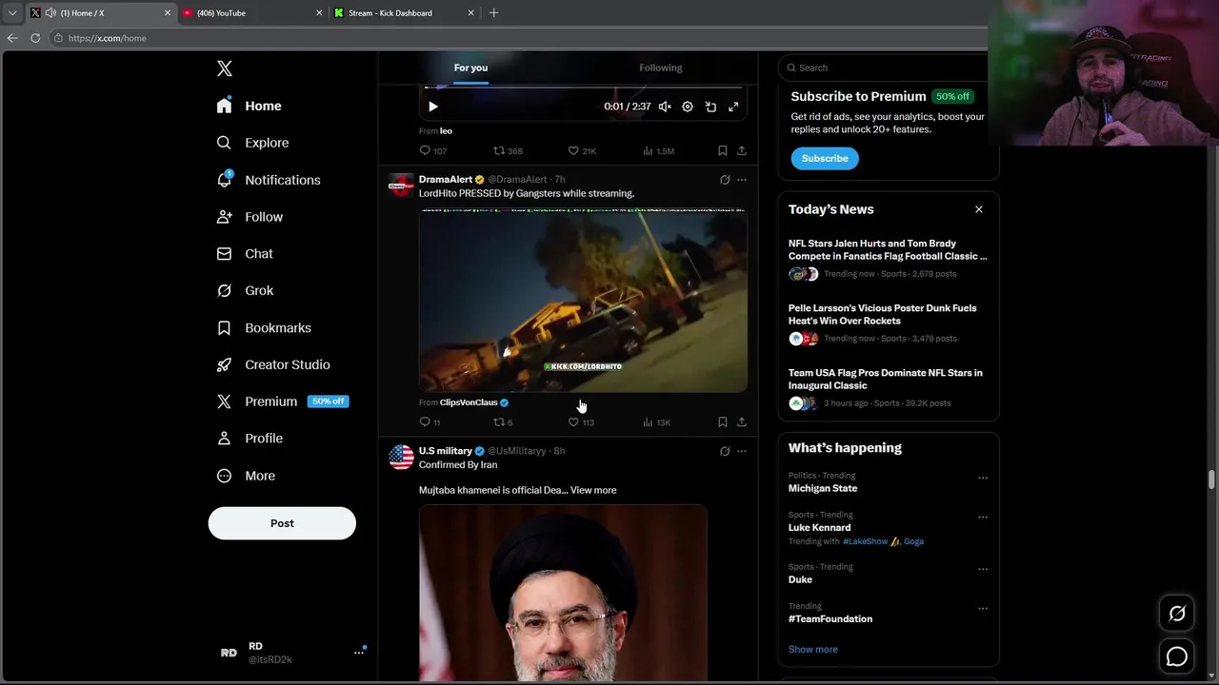
Task: Open Explore search page
Action: (253, 143)
